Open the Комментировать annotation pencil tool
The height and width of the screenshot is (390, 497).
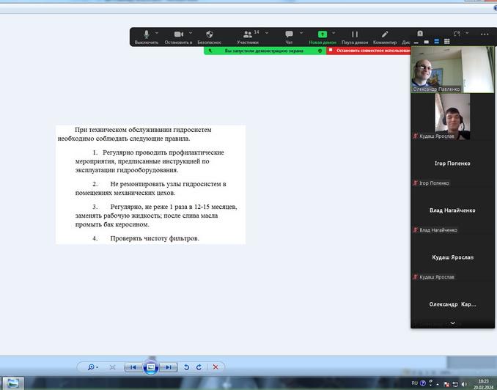pos(385,35)
